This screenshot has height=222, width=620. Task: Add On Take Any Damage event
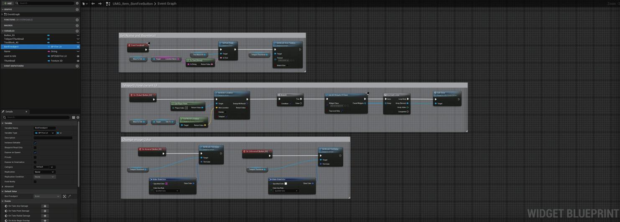tap(45, 206)
